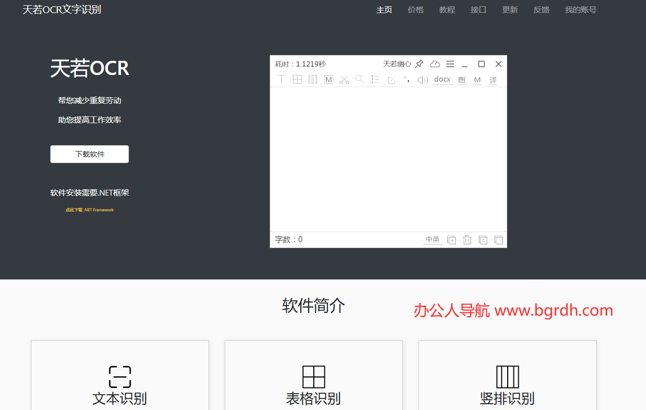Select the text recognition (T) tool
The width and height of the screenshot is (646, 410).
pos(281,79)
